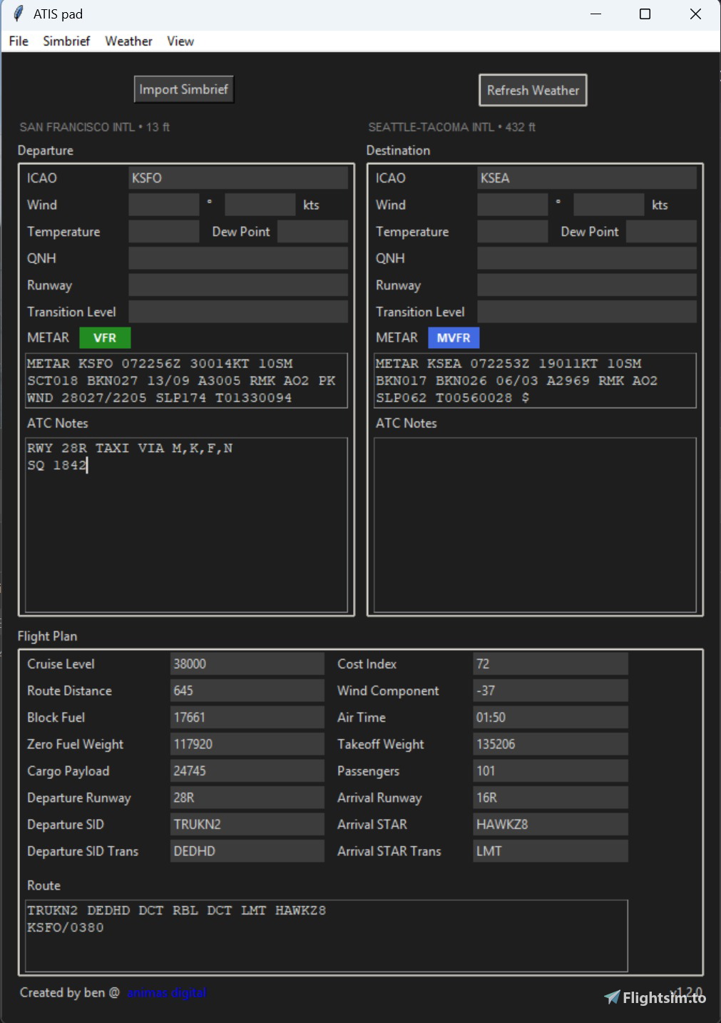Focus the destination Transition Level field
The image size is (721, 1023).
pyautogui.click(x=587, y=312)
